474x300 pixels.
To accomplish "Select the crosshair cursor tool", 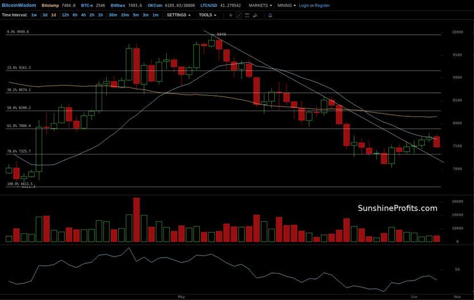I will tap(231, 15).
